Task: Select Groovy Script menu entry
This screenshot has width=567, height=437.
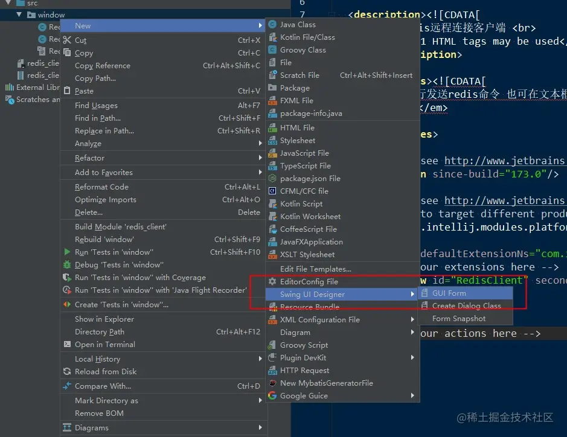Action: tap(342, 345)
